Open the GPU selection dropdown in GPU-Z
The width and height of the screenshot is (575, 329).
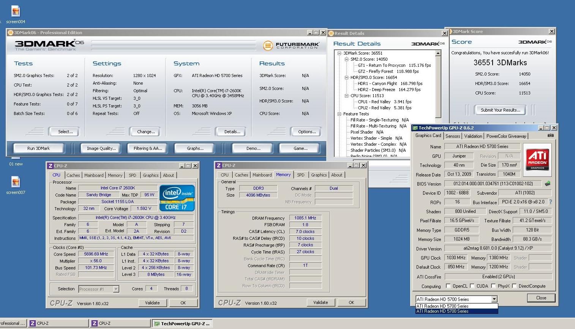tap(494, 299)
